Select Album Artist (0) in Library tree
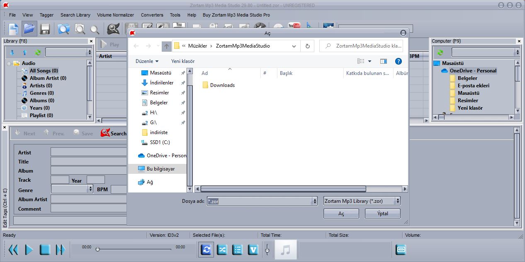Image resolution: width=525 pixels, height=262 pixels. tap(48, 78)
